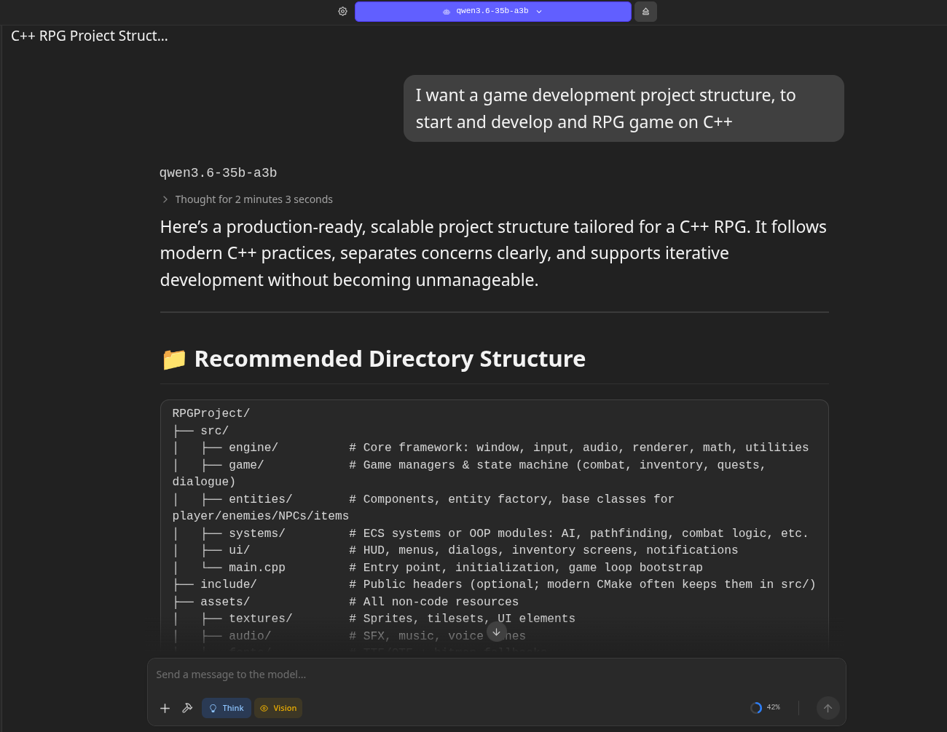The width and height of the screenshot is (947, 732).
Task: Click inside the directory structure code block
Action: click(x=495, y=524)
